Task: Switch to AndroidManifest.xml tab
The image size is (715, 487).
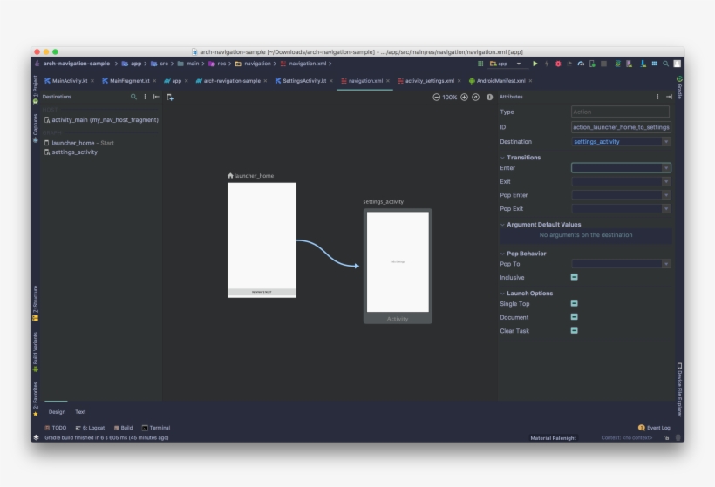Action: click(x=500, y=81)
